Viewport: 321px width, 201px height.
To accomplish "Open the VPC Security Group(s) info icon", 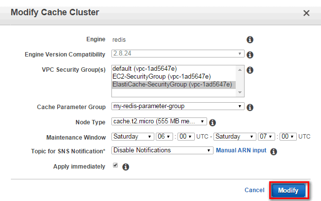I will (250, 70).
